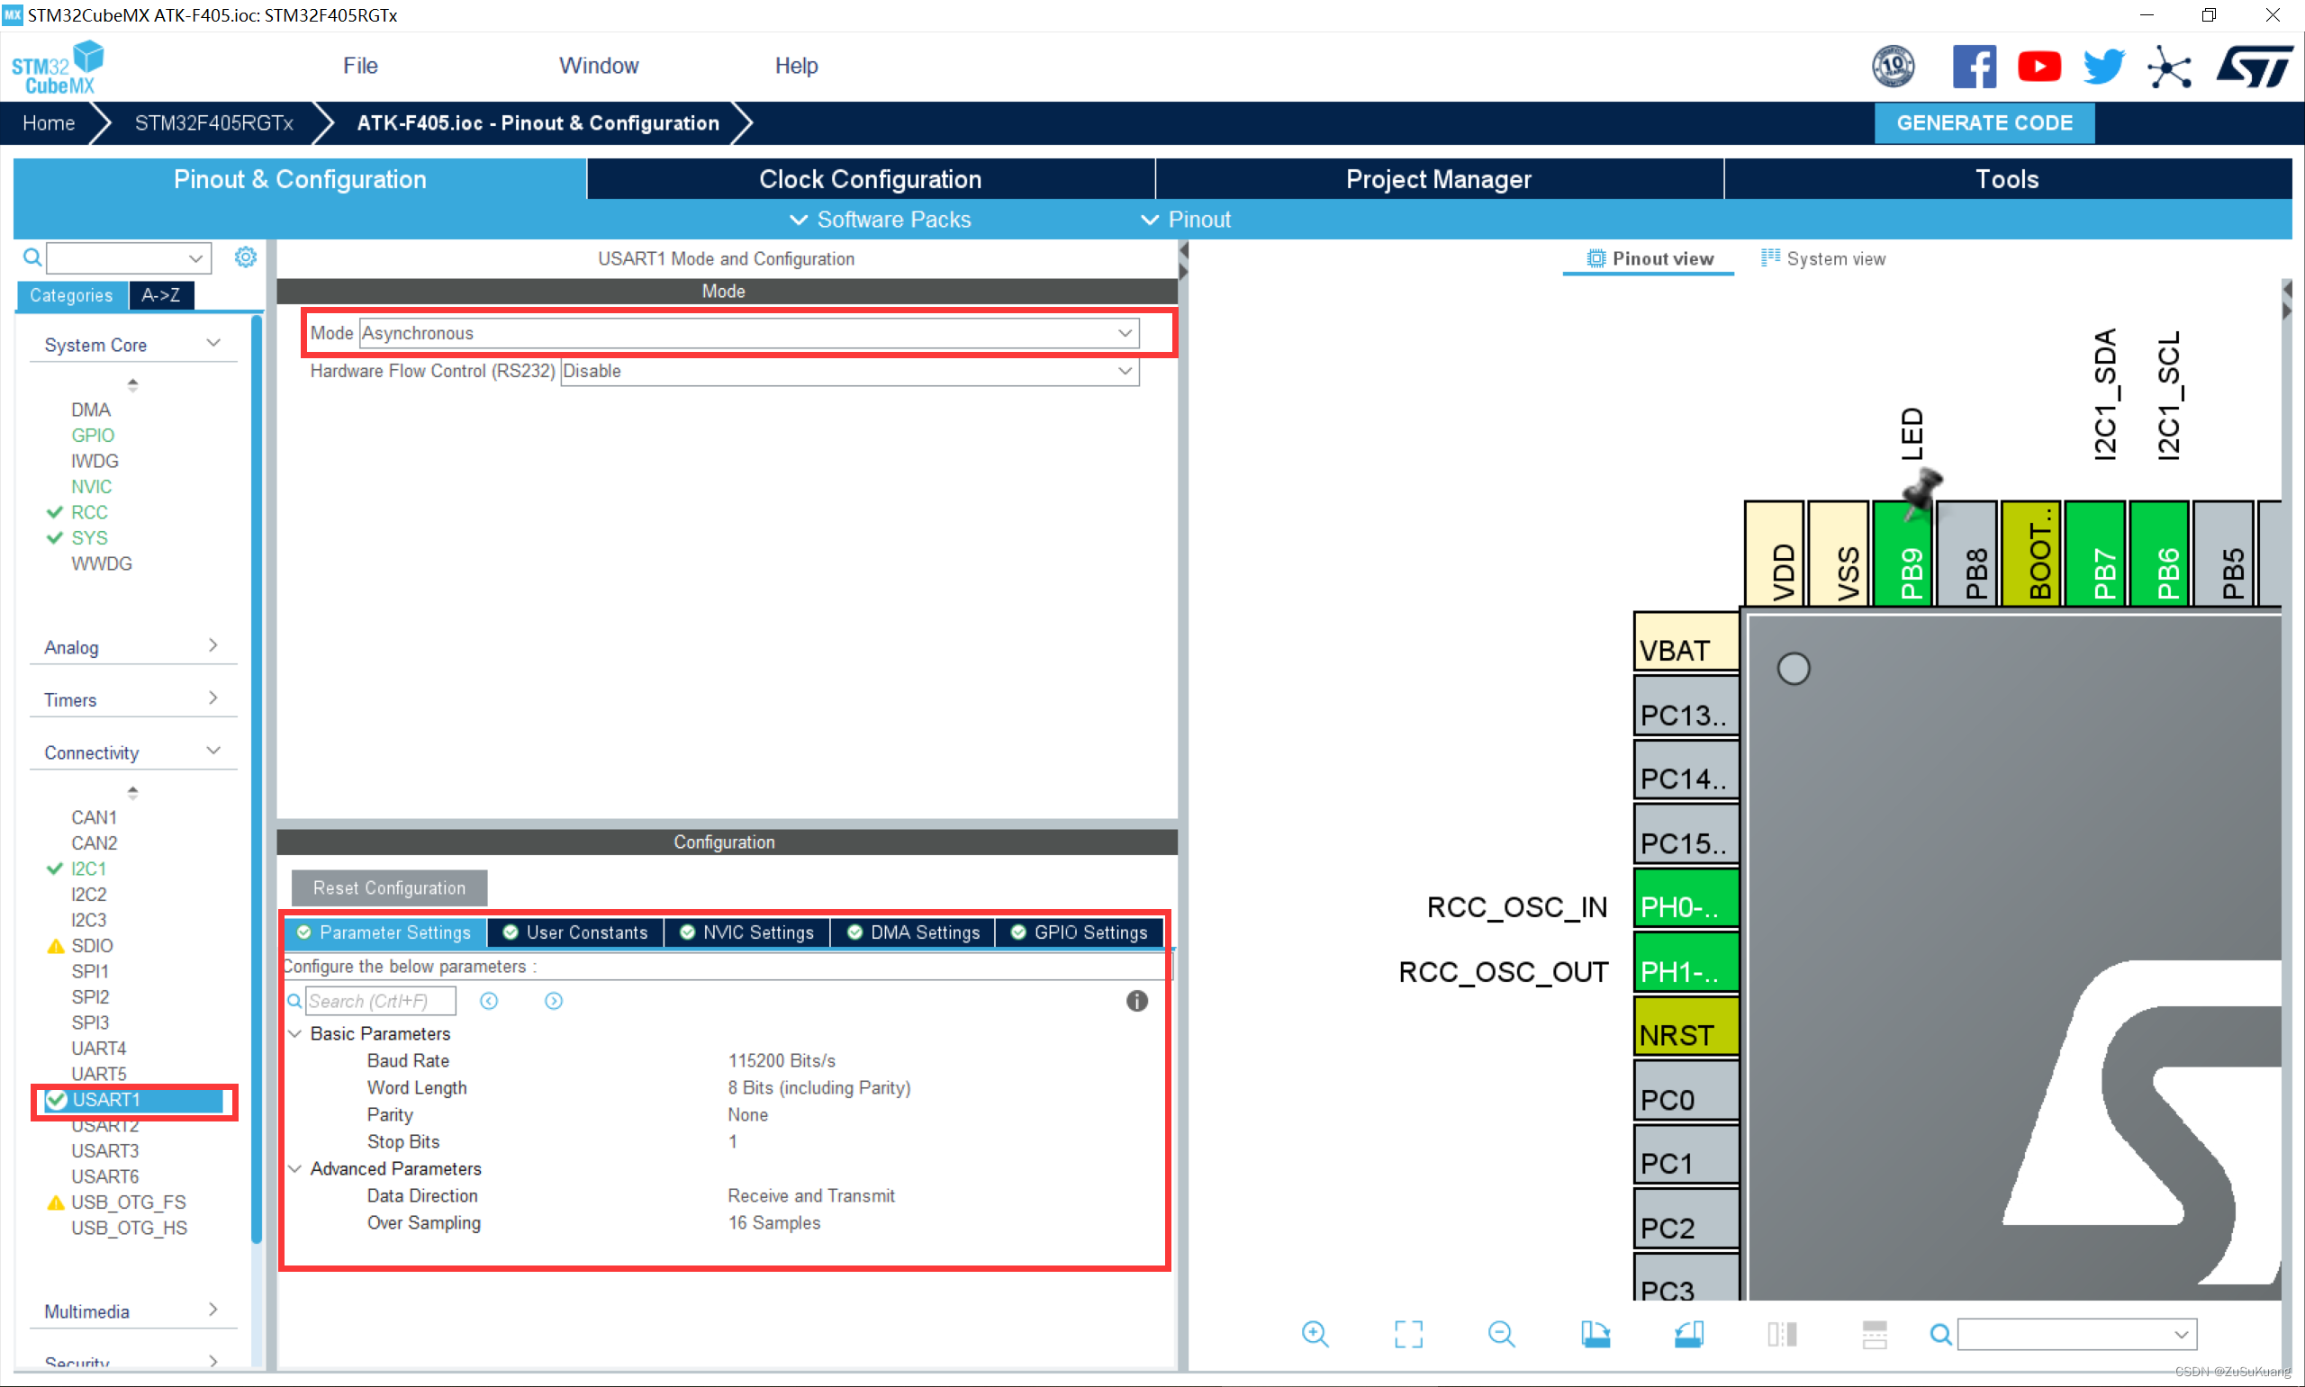
Task: Toggle the USART1 enabled checkmark
Action: [x=57, y=1100]
